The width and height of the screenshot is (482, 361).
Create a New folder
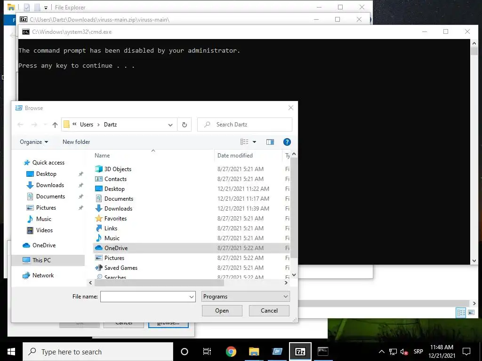pos(76,142)
